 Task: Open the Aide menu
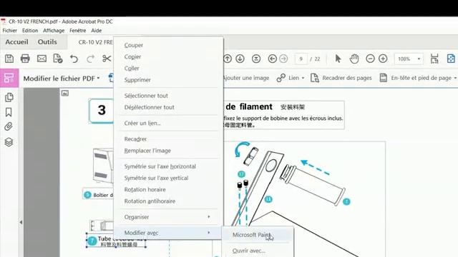(97, 31)
